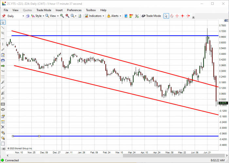This screenshot has height=163, width=229.
Task: Select the double parallel line tool
Action: pos(3,49)
